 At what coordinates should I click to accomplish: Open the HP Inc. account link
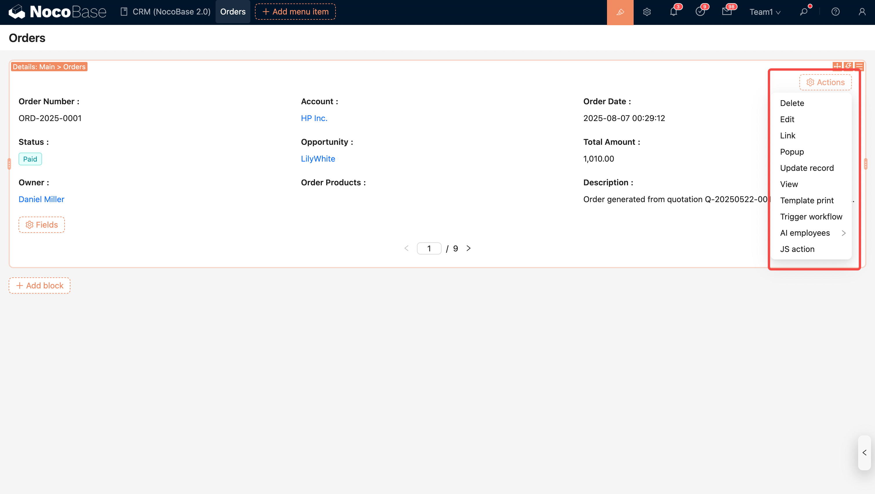pos(314,118)
